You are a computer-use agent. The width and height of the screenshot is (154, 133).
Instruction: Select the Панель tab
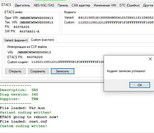click(x=63, y=5)
